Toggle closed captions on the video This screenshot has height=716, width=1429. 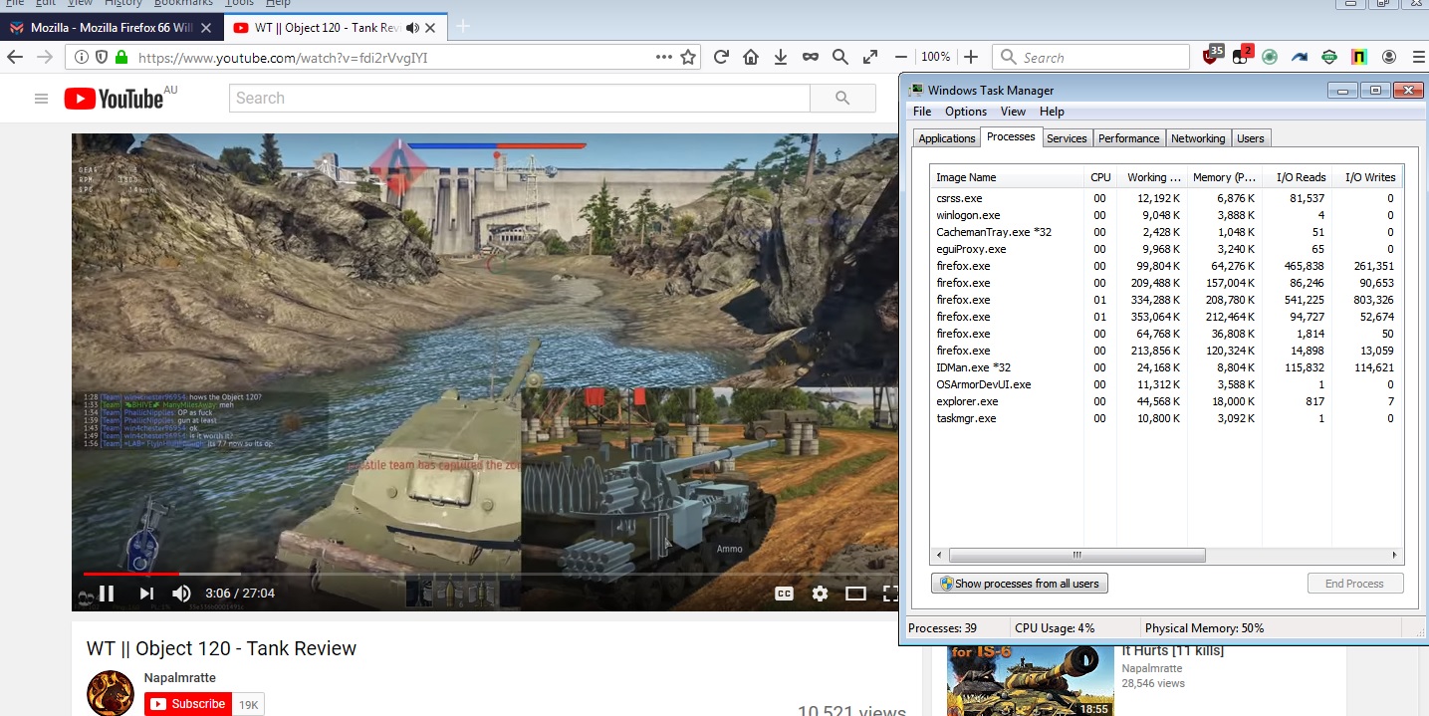point(784,594)
